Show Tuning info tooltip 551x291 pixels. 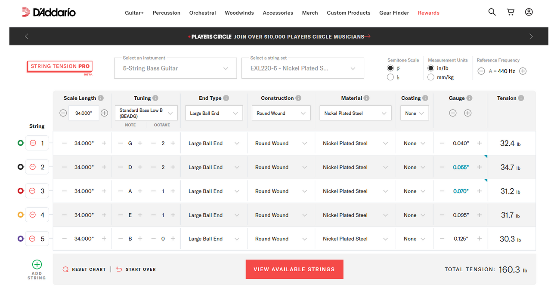[x=155, y=98]
